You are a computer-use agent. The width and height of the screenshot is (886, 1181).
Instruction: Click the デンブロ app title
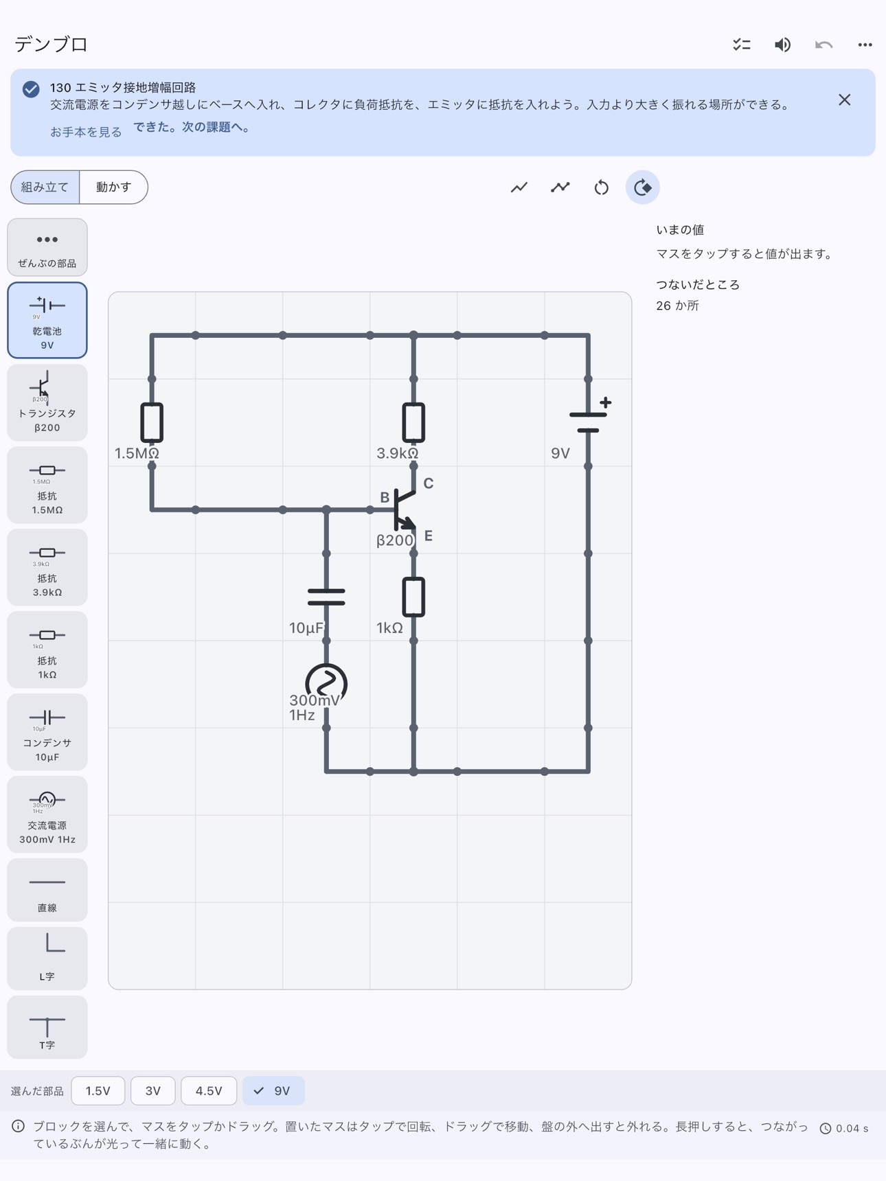[x=52, y=45]
